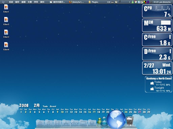This screenshot has width=173, height=129.
Task: Open the Uber3 desktop file
Action: click(x=6, y=21)
